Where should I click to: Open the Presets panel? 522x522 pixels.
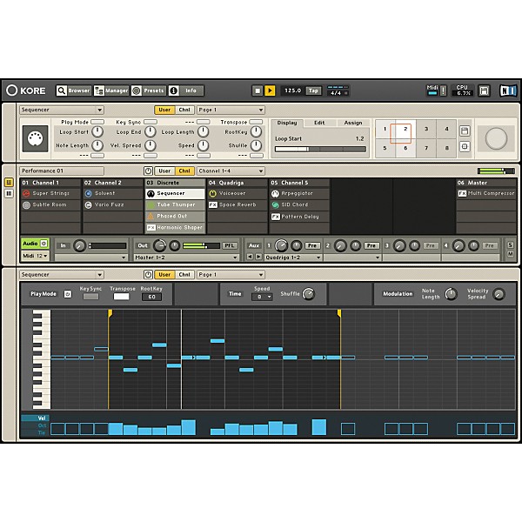[x=148, y=90]
